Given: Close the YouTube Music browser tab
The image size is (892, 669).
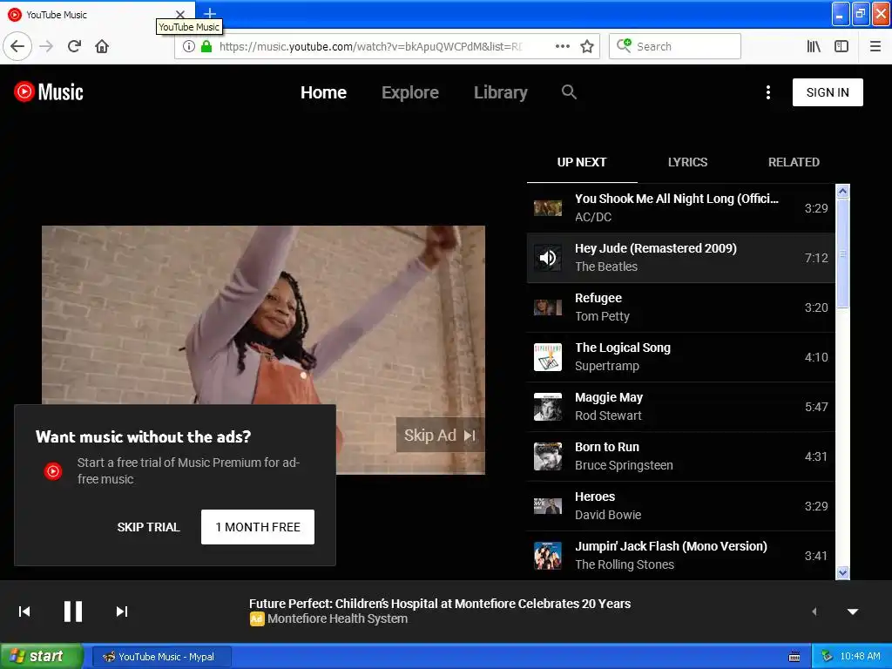Looking at the screenshot, I should [x=179, y=14].
